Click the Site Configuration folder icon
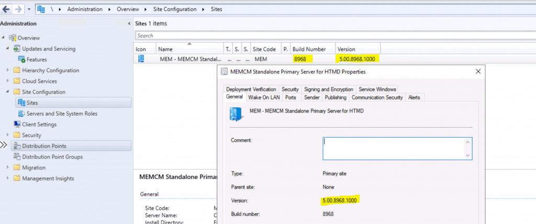 [x=17, y=92]
